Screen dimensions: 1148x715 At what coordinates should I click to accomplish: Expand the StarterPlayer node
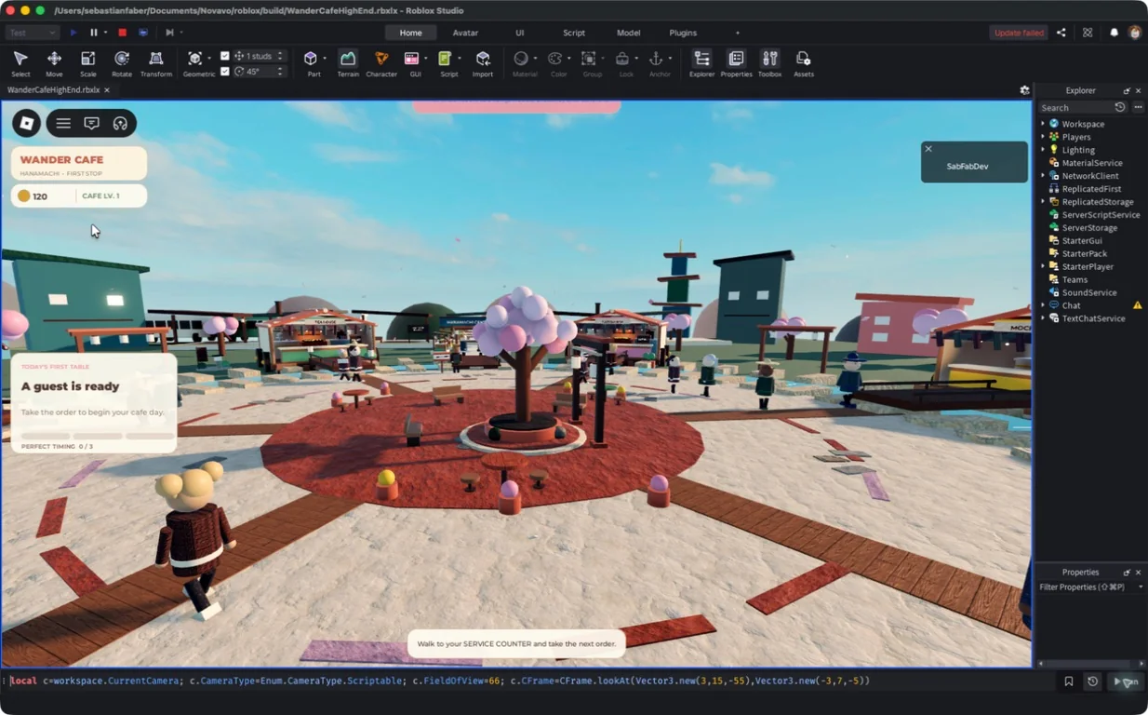click(1043, 266)
